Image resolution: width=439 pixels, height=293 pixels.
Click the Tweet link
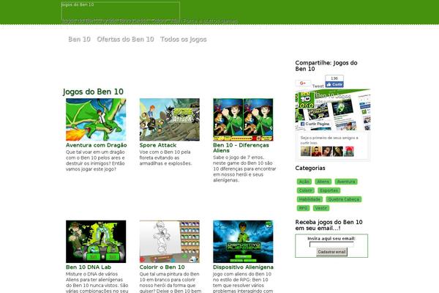[318, 86]
